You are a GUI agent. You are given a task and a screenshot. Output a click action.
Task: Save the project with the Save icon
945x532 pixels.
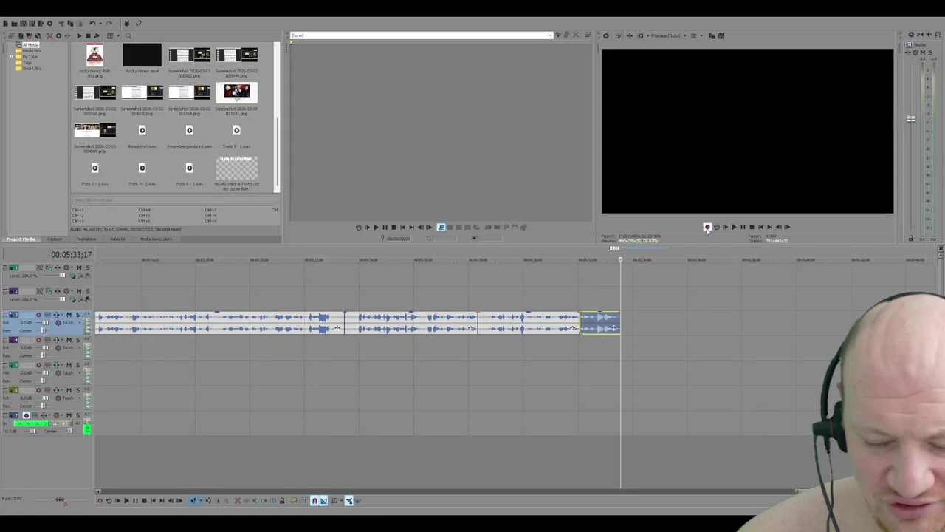point(23,24)
